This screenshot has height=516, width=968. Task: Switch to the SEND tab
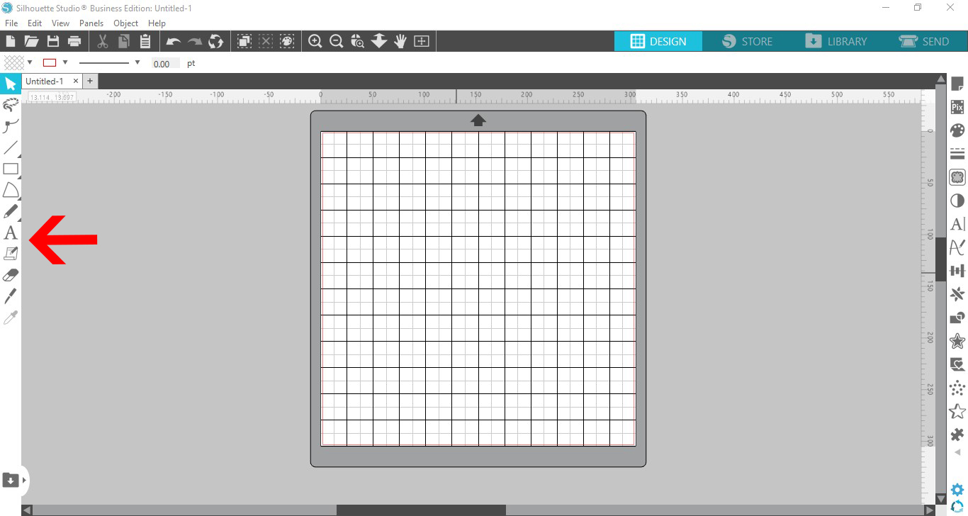[x=923, y=41]
